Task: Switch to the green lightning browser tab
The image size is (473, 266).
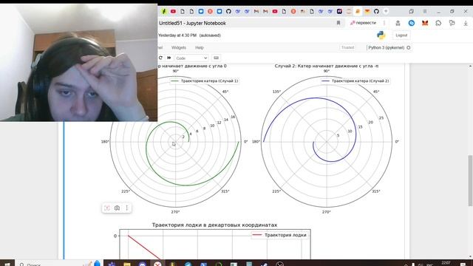Action: click(x=164, y=11)
